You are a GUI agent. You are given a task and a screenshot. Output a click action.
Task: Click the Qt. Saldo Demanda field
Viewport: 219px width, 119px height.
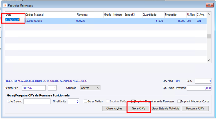(x=199, y=88)
